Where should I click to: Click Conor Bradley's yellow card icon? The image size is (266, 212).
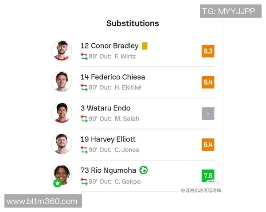pyautogui.click(x=145, y=46)
